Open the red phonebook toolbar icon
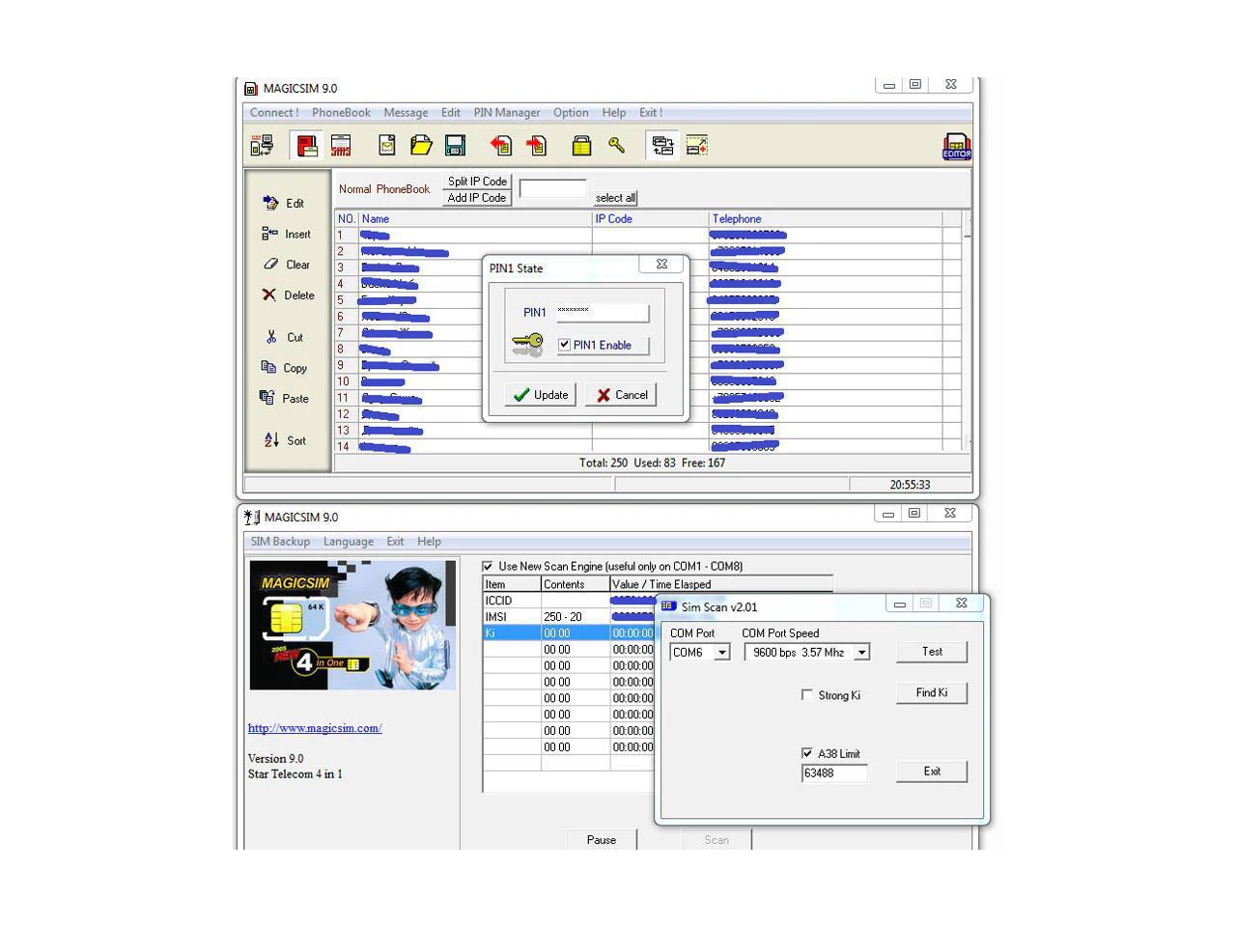1236x927 pixels. [307, 145]
